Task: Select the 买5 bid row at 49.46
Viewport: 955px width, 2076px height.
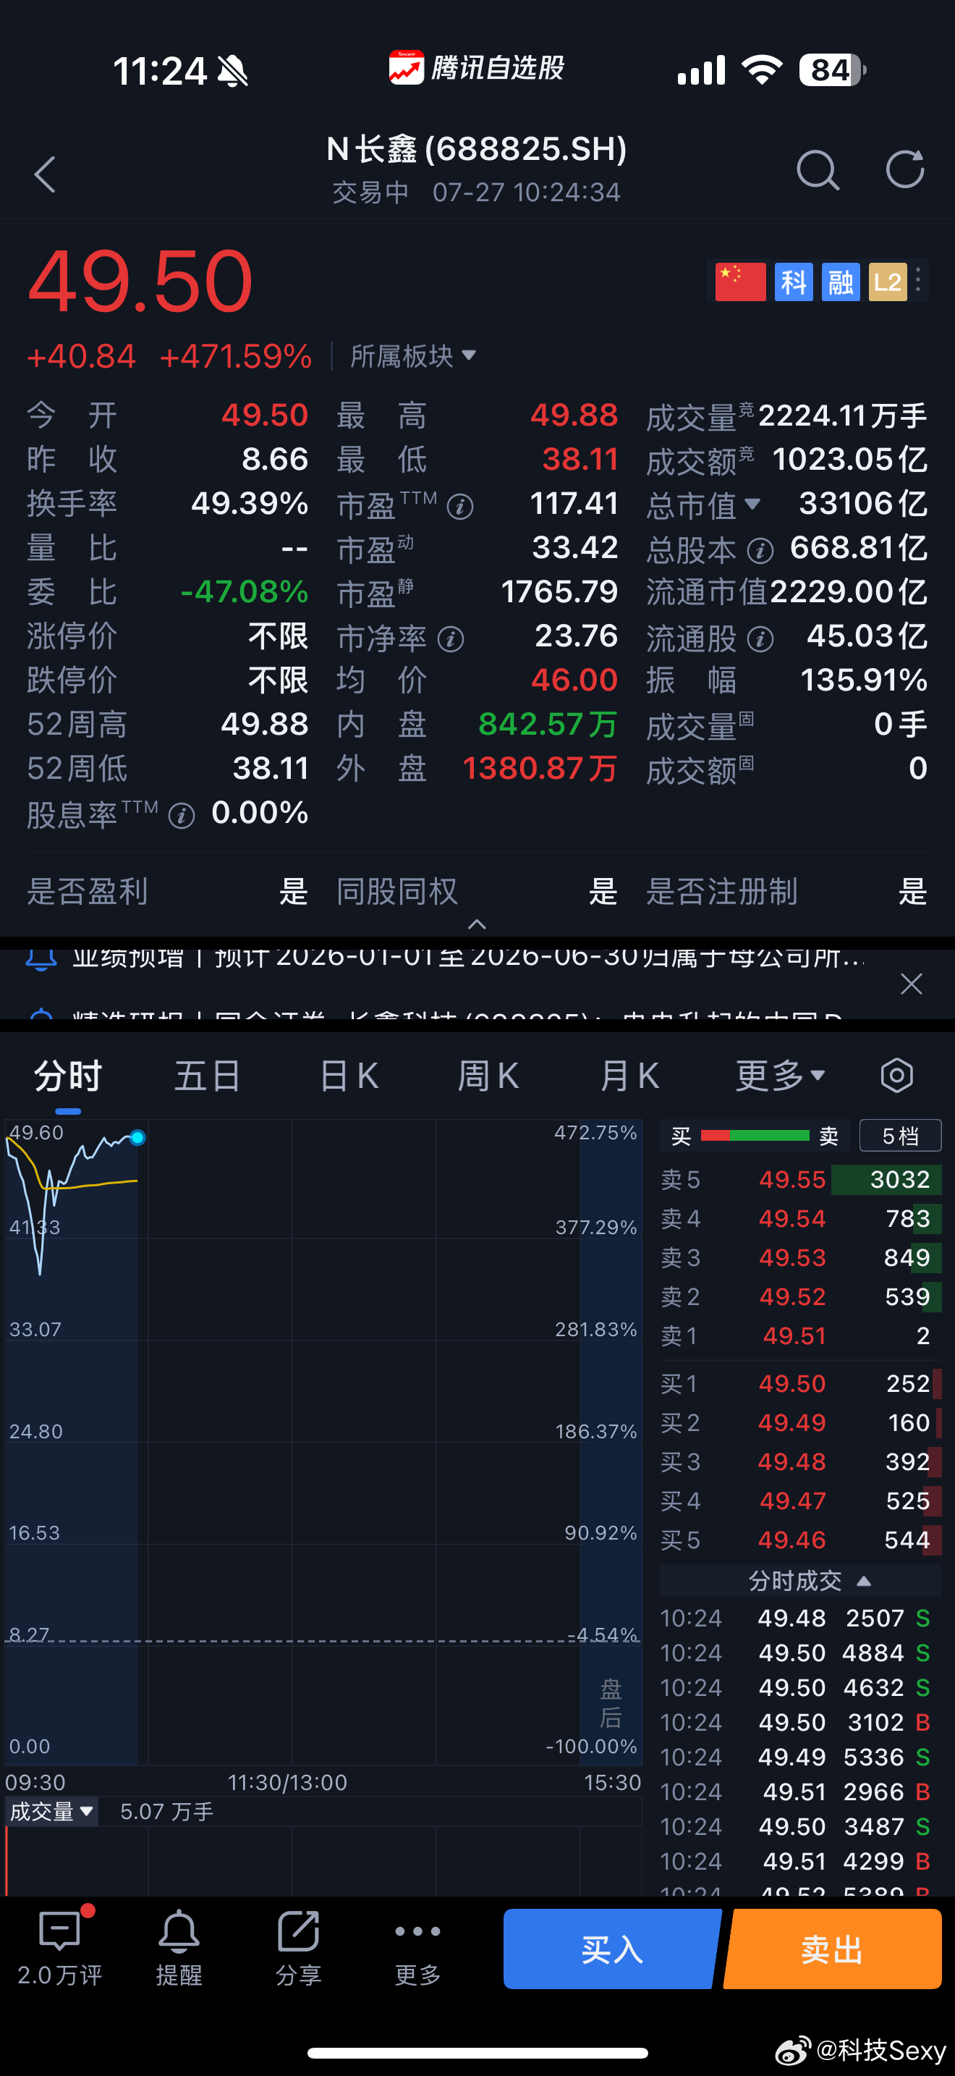Action: coord(799,1540)
